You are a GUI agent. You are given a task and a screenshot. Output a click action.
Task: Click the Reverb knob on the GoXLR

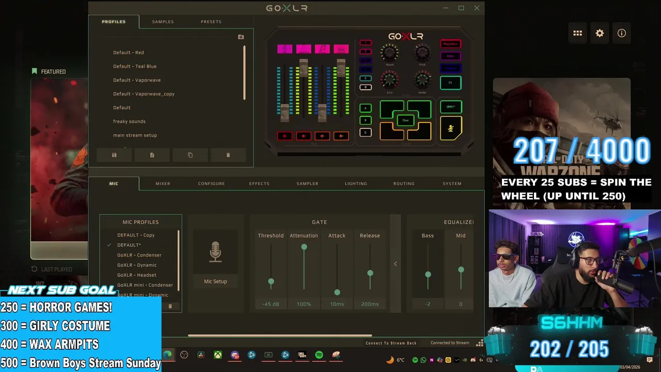click(x=389, y=53)
